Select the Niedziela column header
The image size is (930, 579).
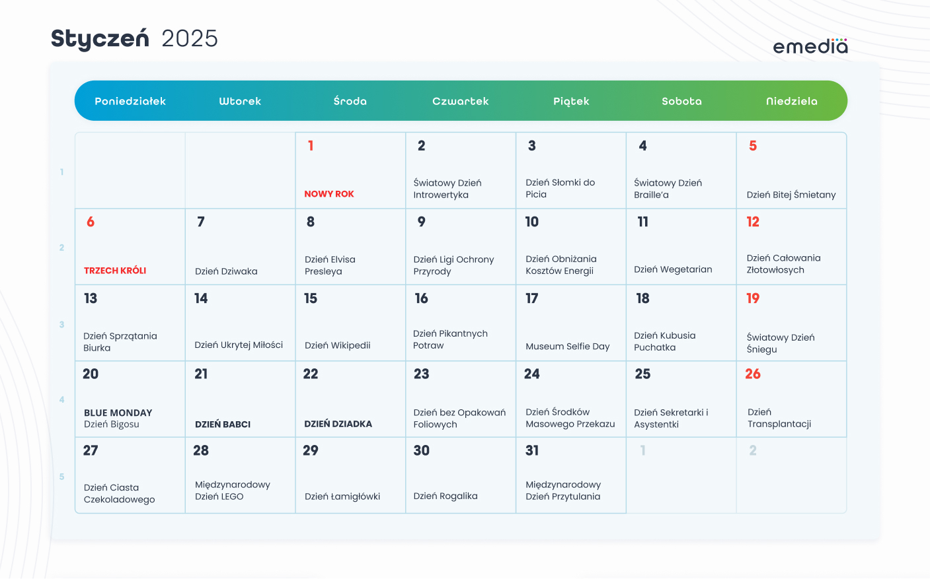coord(791,101)
